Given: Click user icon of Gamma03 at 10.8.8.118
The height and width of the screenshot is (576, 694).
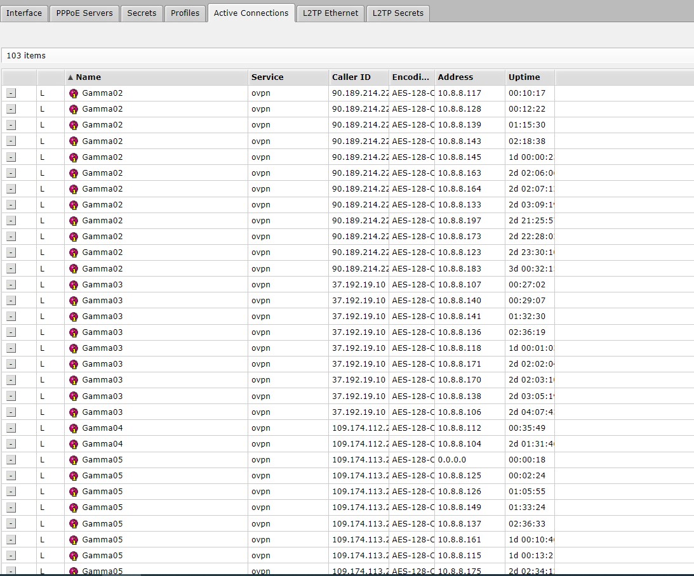Looking at the screenshot, I should point(74,348).
